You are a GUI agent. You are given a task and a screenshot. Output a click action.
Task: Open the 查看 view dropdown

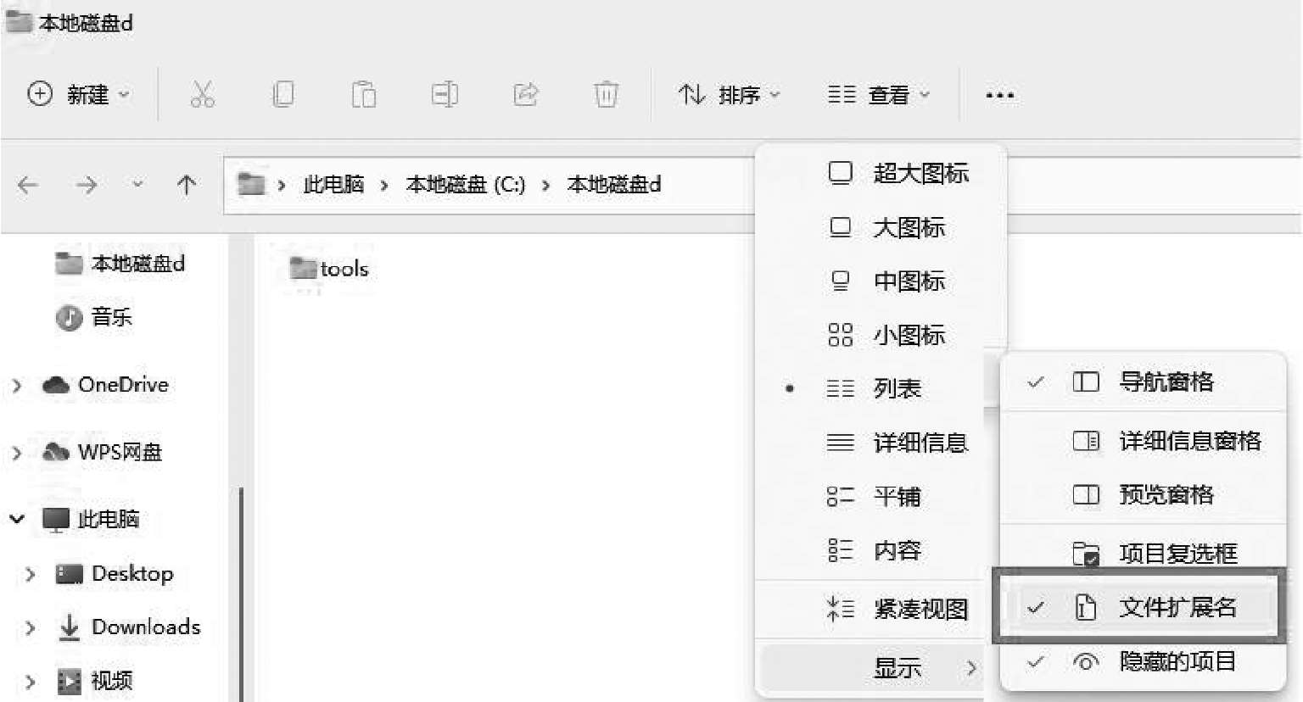point(879,94)
